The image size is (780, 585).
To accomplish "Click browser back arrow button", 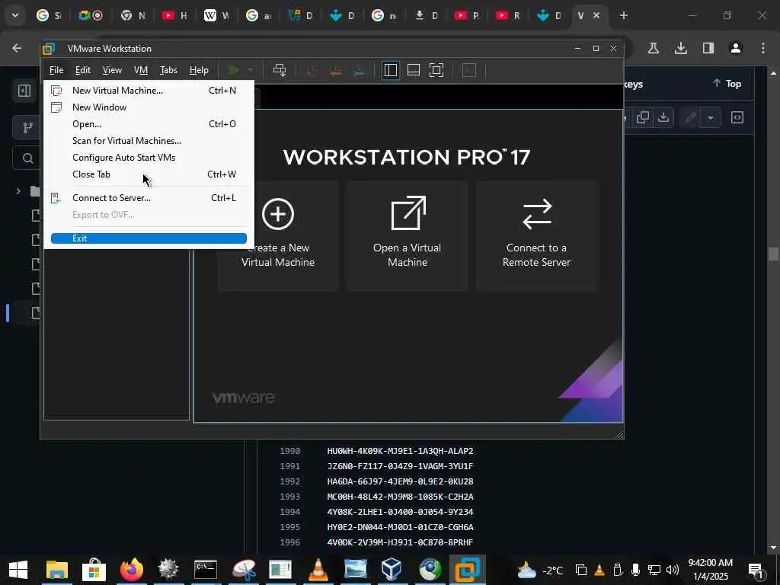I will 17,48.
